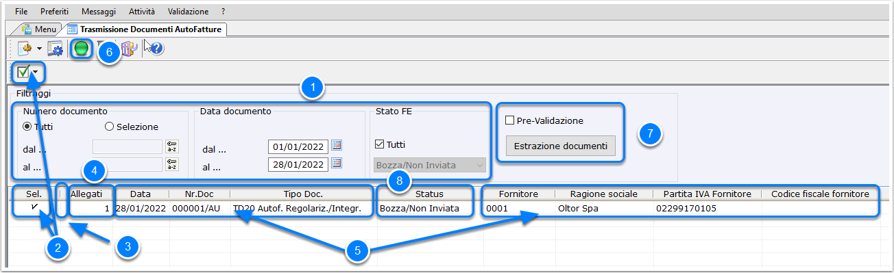Expand the arrow beside the green checkmark
This screenshot has width=894, height=273.
tap(35, 72)
